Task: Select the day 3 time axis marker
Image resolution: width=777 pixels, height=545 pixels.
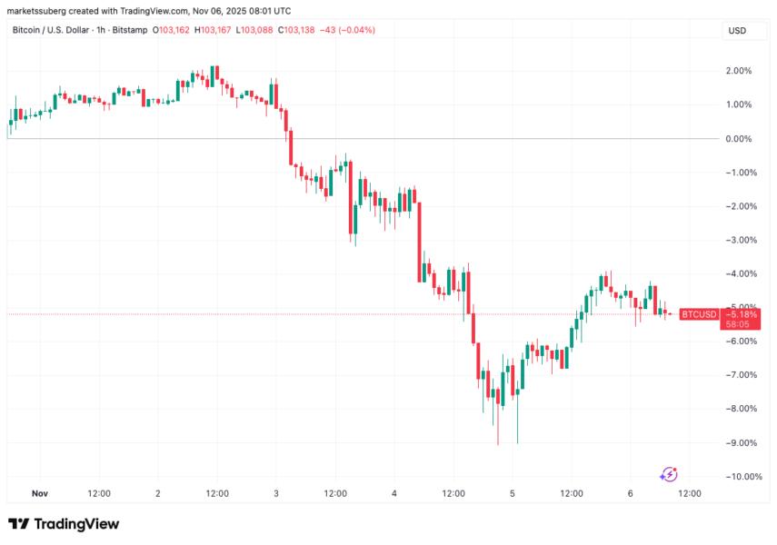Action: tap(276, 493)
